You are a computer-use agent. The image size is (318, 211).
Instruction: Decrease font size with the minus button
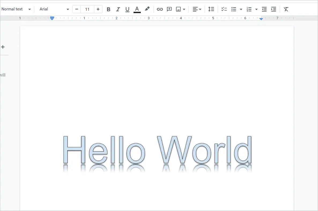coord(76,9)
